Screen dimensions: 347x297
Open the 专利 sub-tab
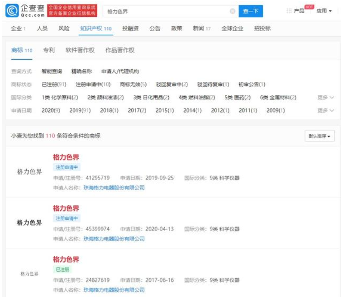(49, 50)
